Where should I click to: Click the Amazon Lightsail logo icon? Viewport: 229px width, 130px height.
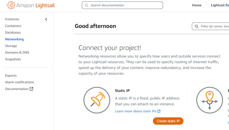tap(11, 5)
